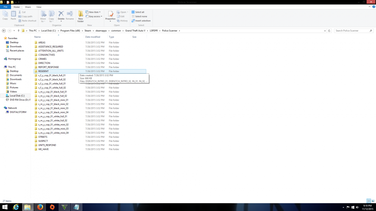Show hidden system tray icons

[343, 207]
